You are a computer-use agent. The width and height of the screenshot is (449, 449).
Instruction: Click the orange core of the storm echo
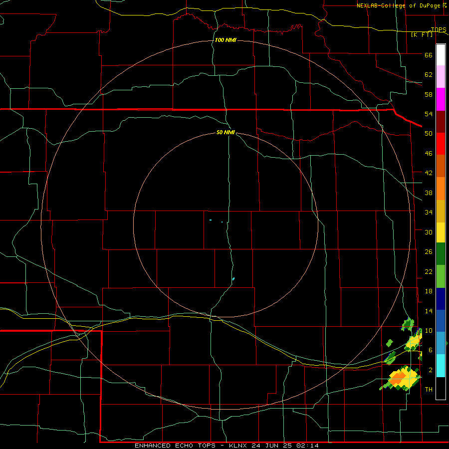point(397,378)
